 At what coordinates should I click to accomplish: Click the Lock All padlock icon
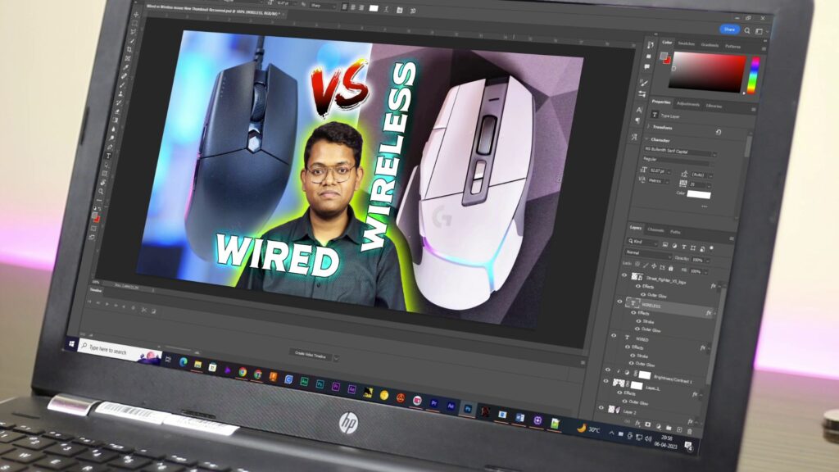pyautogui.click(x=670, y=268)
